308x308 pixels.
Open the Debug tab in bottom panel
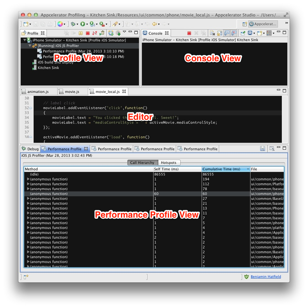[30, 149]
